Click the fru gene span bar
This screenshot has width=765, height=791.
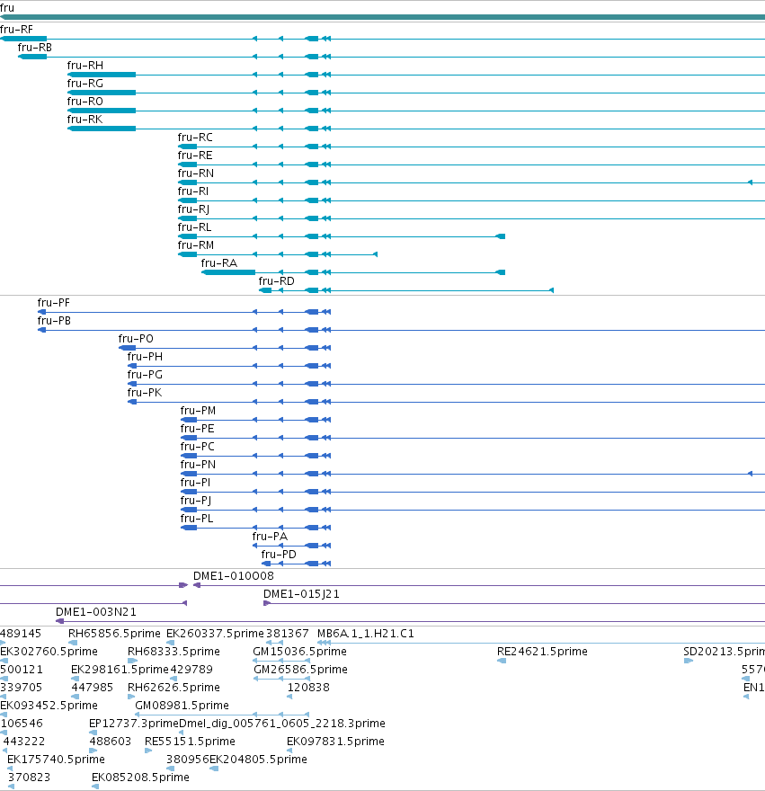(x=383, y=17)
